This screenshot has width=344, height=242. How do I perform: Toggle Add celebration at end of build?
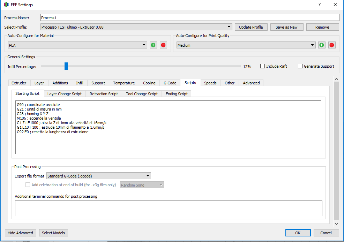tap(28, 185)
